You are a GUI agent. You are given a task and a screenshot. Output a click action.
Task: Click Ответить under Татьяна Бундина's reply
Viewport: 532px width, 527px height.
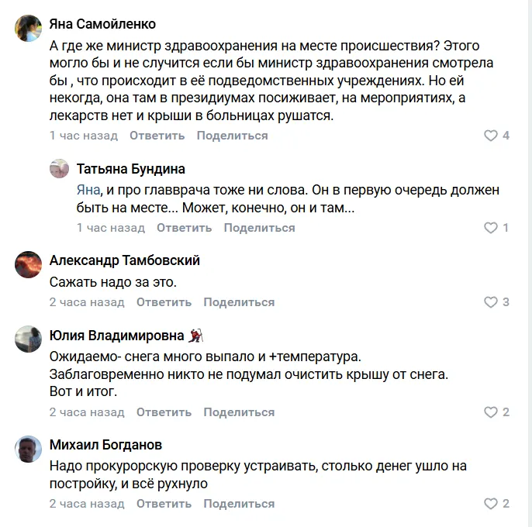184,228
